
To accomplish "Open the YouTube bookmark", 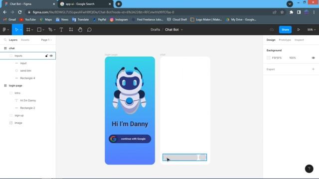I will pyautogui.click(x=28, y=19).
